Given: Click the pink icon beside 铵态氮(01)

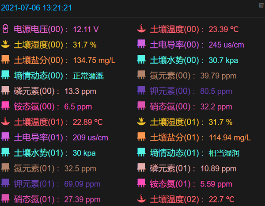Looking at the screenshot, I should [x=141, y=183].
